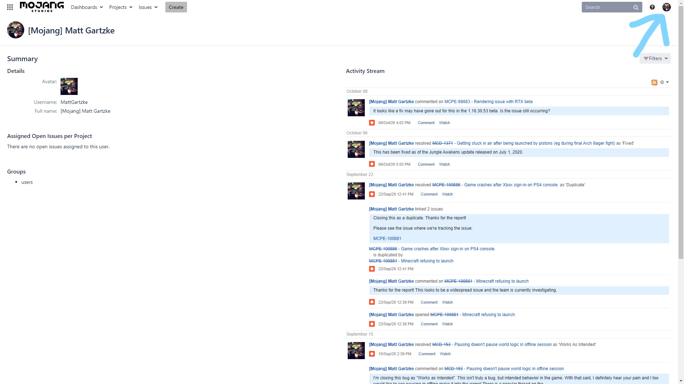Expand the Projects dropdown
The image size is (684, 384).
[121, 7]
